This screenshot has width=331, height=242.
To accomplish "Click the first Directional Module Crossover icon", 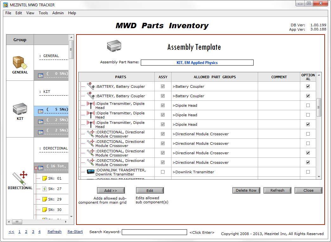I will point(91,134).
